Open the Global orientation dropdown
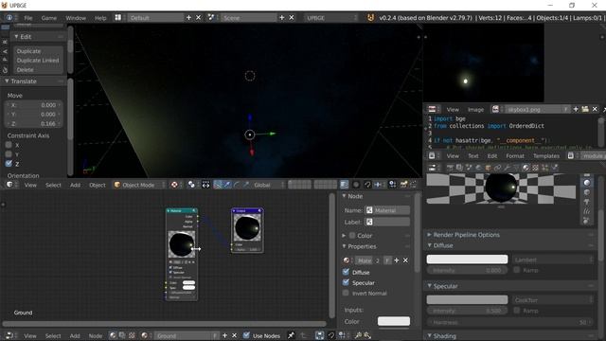 268,185
